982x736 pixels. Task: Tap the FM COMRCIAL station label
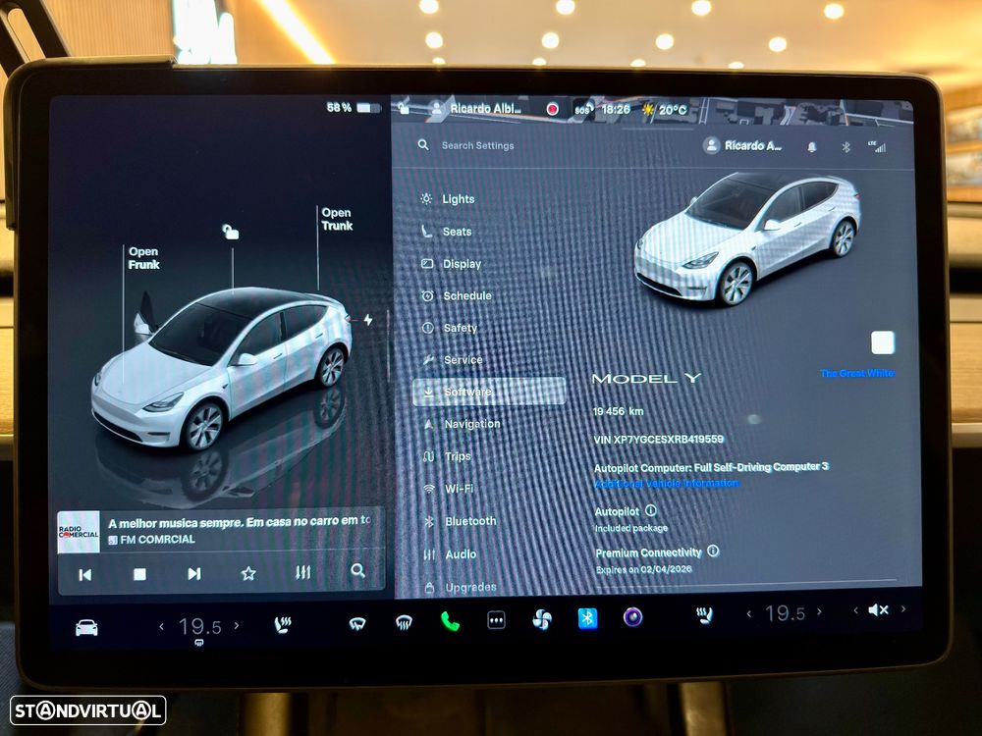[x=151, y=540]
